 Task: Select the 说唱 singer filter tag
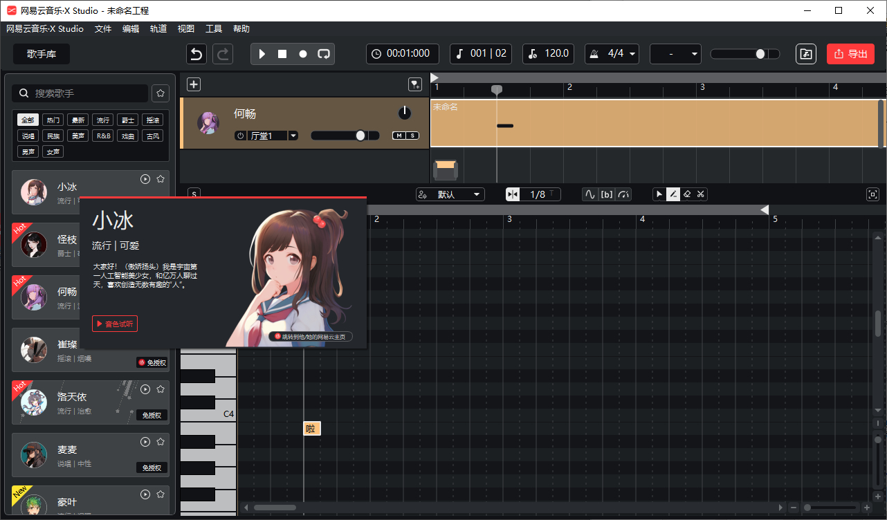(x=28, y=136)
